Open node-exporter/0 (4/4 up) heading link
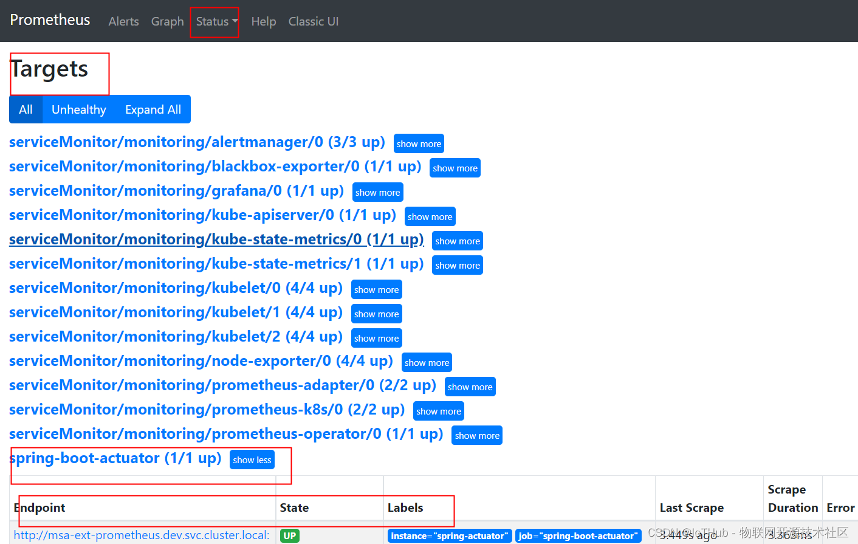The height and width of the screenshot is (544, 858). pyautogui.click(x=201, y=361)
